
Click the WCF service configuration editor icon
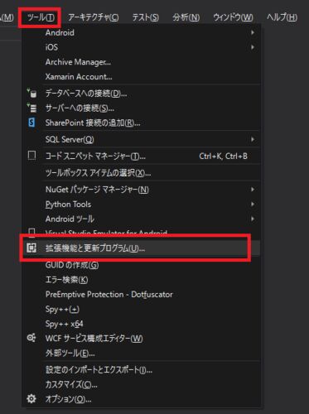click(x=31, y=338)
